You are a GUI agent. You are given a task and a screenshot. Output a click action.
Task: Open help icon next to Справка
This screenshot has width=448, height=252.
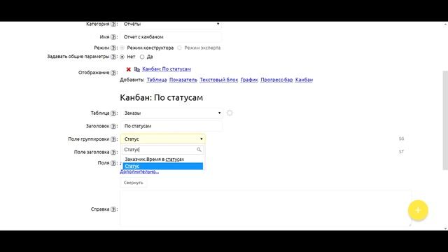pyautogui.click(x=113, y=209)
